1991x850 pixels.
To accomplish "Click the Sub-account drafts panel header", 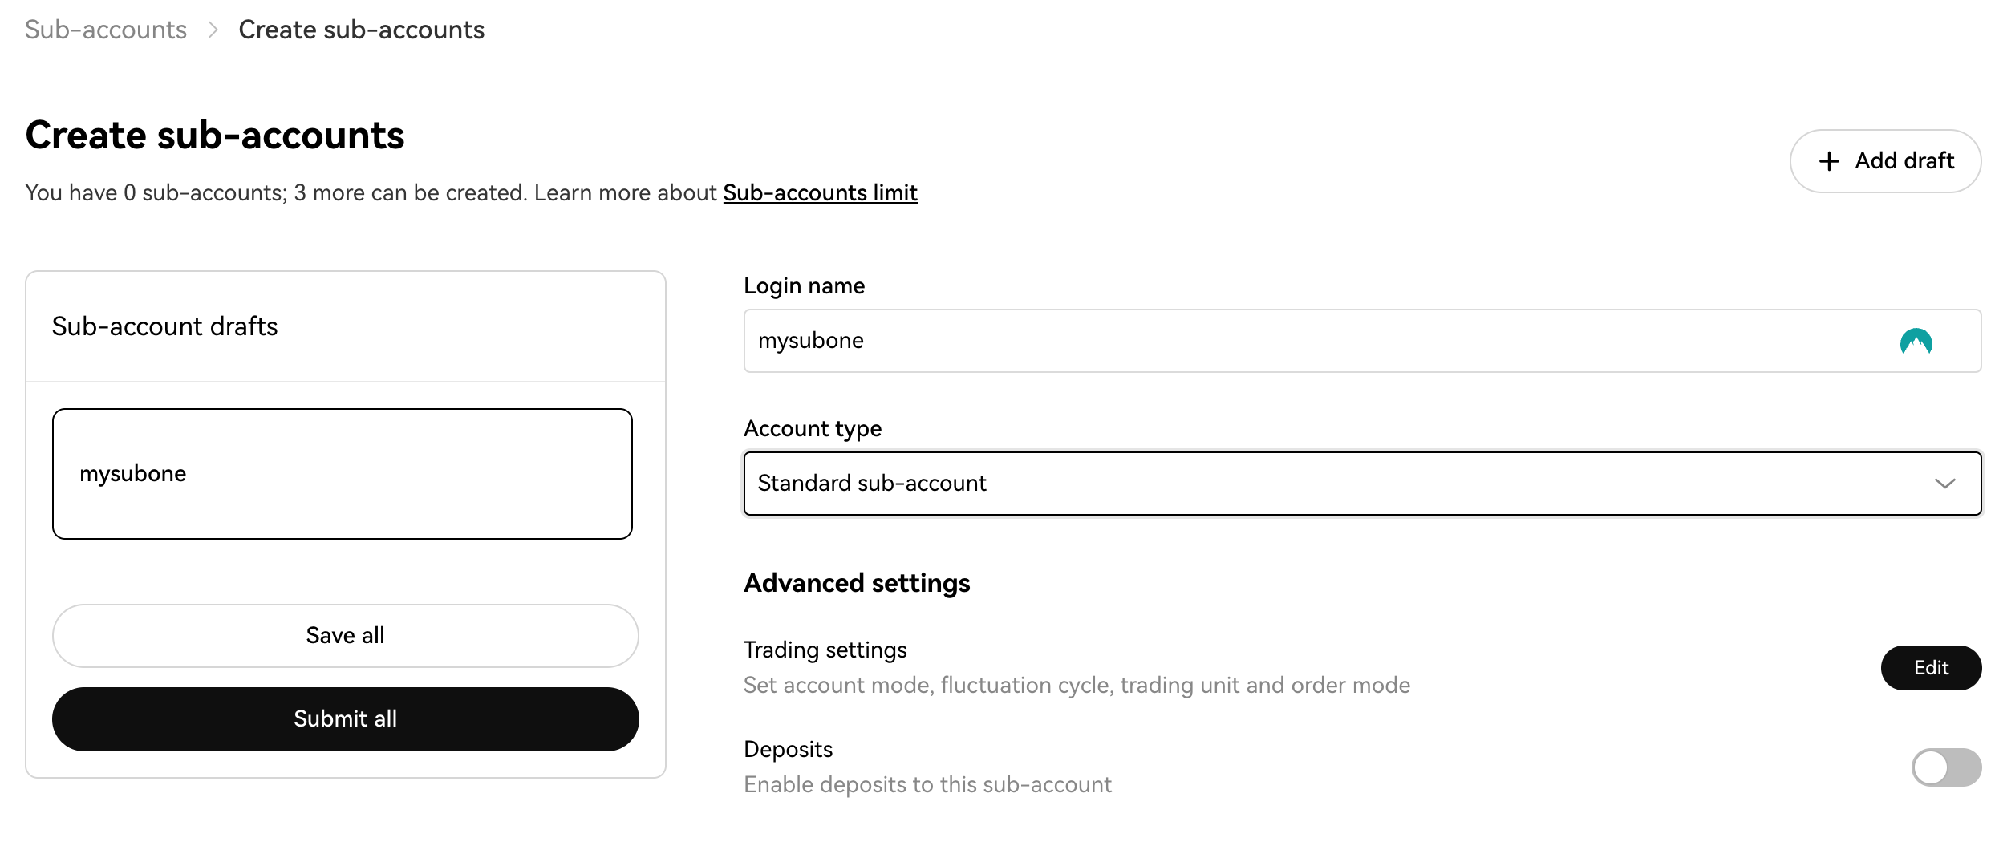I will coord(165,326).
